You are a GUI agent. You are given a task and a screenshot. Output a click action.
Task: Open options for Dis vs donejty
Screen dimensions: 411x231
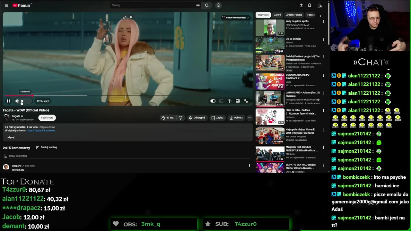coord(323,39)
